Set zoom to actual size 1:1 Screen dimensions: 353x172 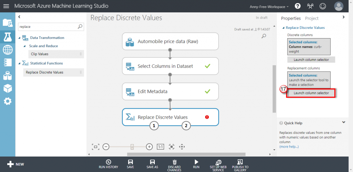click(x=161, y=147)
